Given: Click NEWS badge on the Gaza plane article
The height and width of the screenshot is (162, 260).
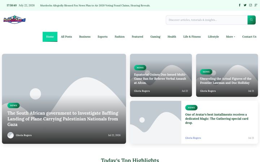Looking at the screenshot, I should click(x=13, y=105).
